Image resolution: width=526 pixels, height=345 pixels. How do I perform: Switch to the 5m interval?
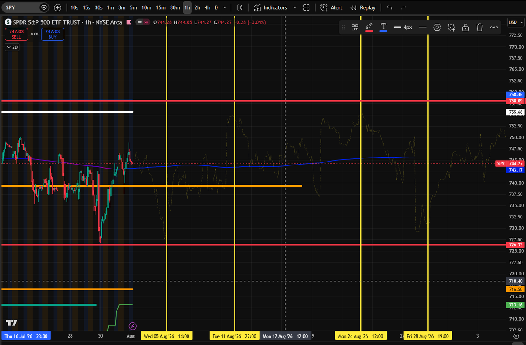pyautogui.click(x=133, y=7)
